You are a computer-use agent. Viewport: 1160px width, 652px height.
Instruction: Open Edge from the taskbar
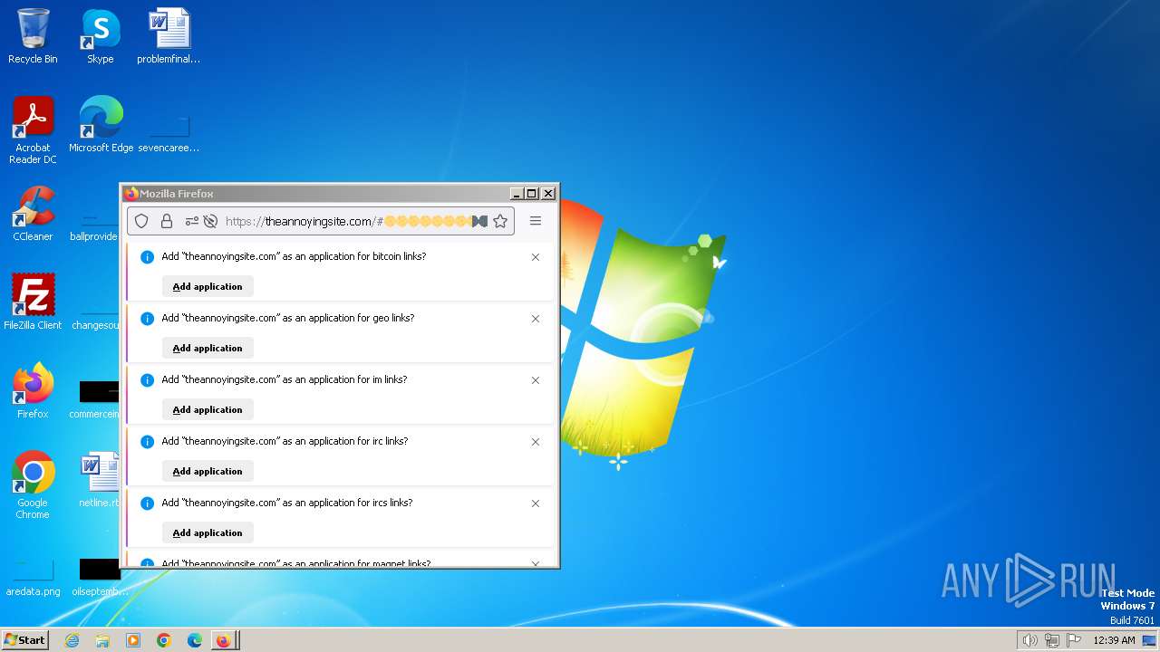click(195, 640)
